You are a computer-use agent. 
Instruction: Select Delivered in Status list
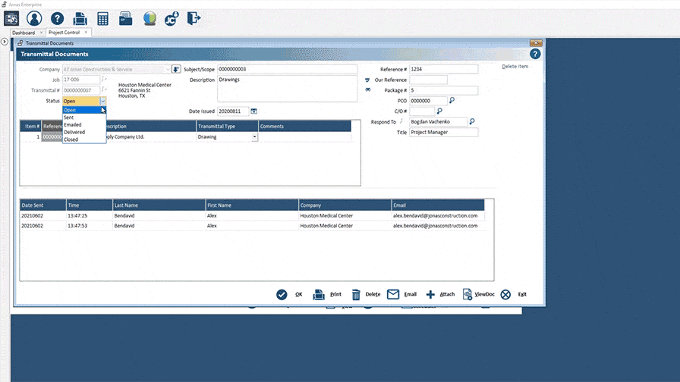coord(84,132)
